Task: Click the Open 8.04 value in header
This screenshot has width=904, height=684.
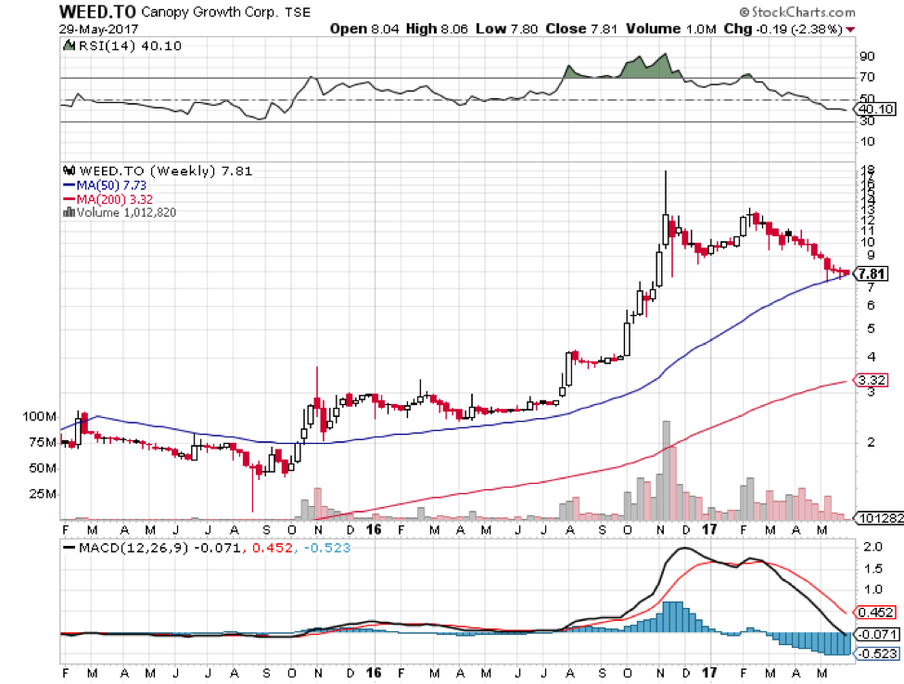Action: pos(364,29)
